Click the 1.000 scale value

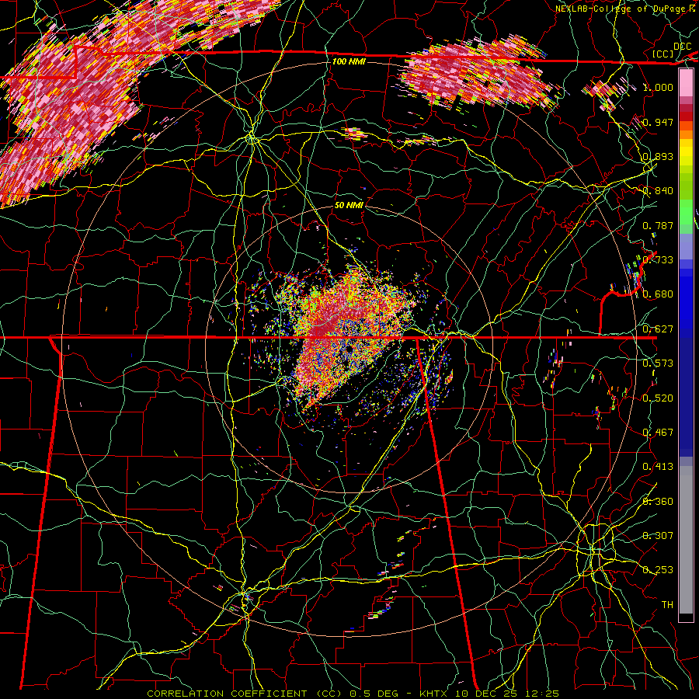(658, 87)
